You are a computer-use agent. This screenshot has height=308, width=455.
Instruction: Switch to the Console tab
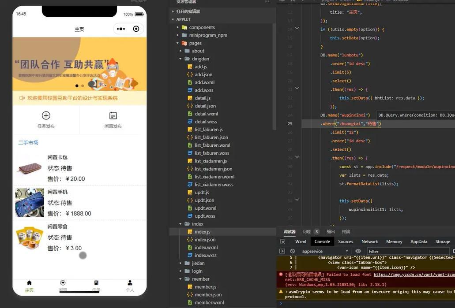coord(322,241)
